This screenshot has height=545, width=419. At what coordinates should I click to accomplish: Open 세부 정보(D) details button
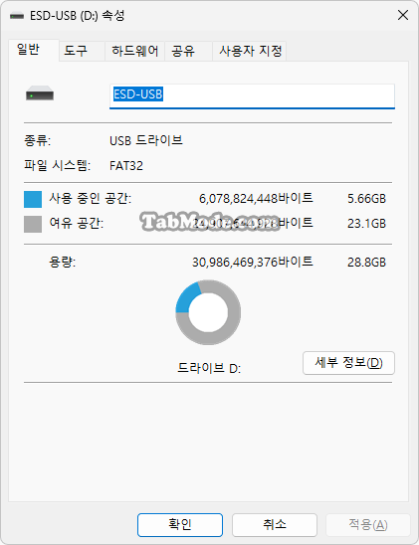coord(348,363)
